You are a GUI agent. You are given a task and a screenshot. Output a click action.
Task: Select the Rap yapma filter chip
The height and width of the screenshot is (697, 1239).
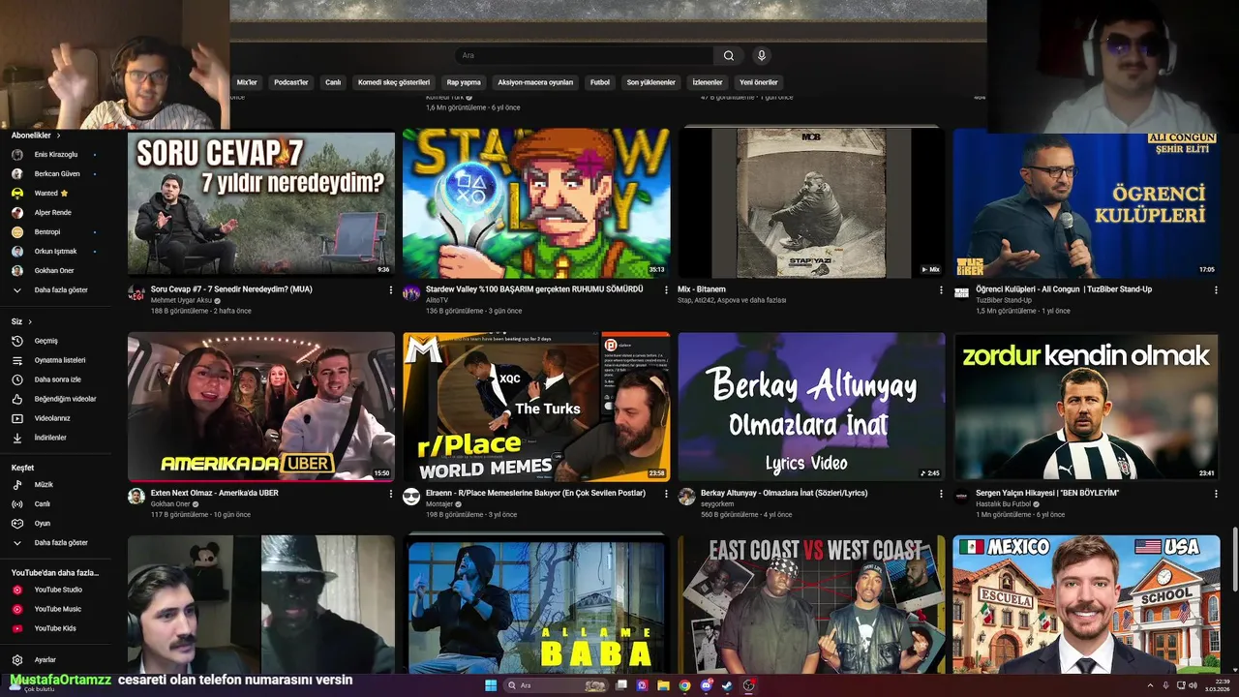(464, 82)
